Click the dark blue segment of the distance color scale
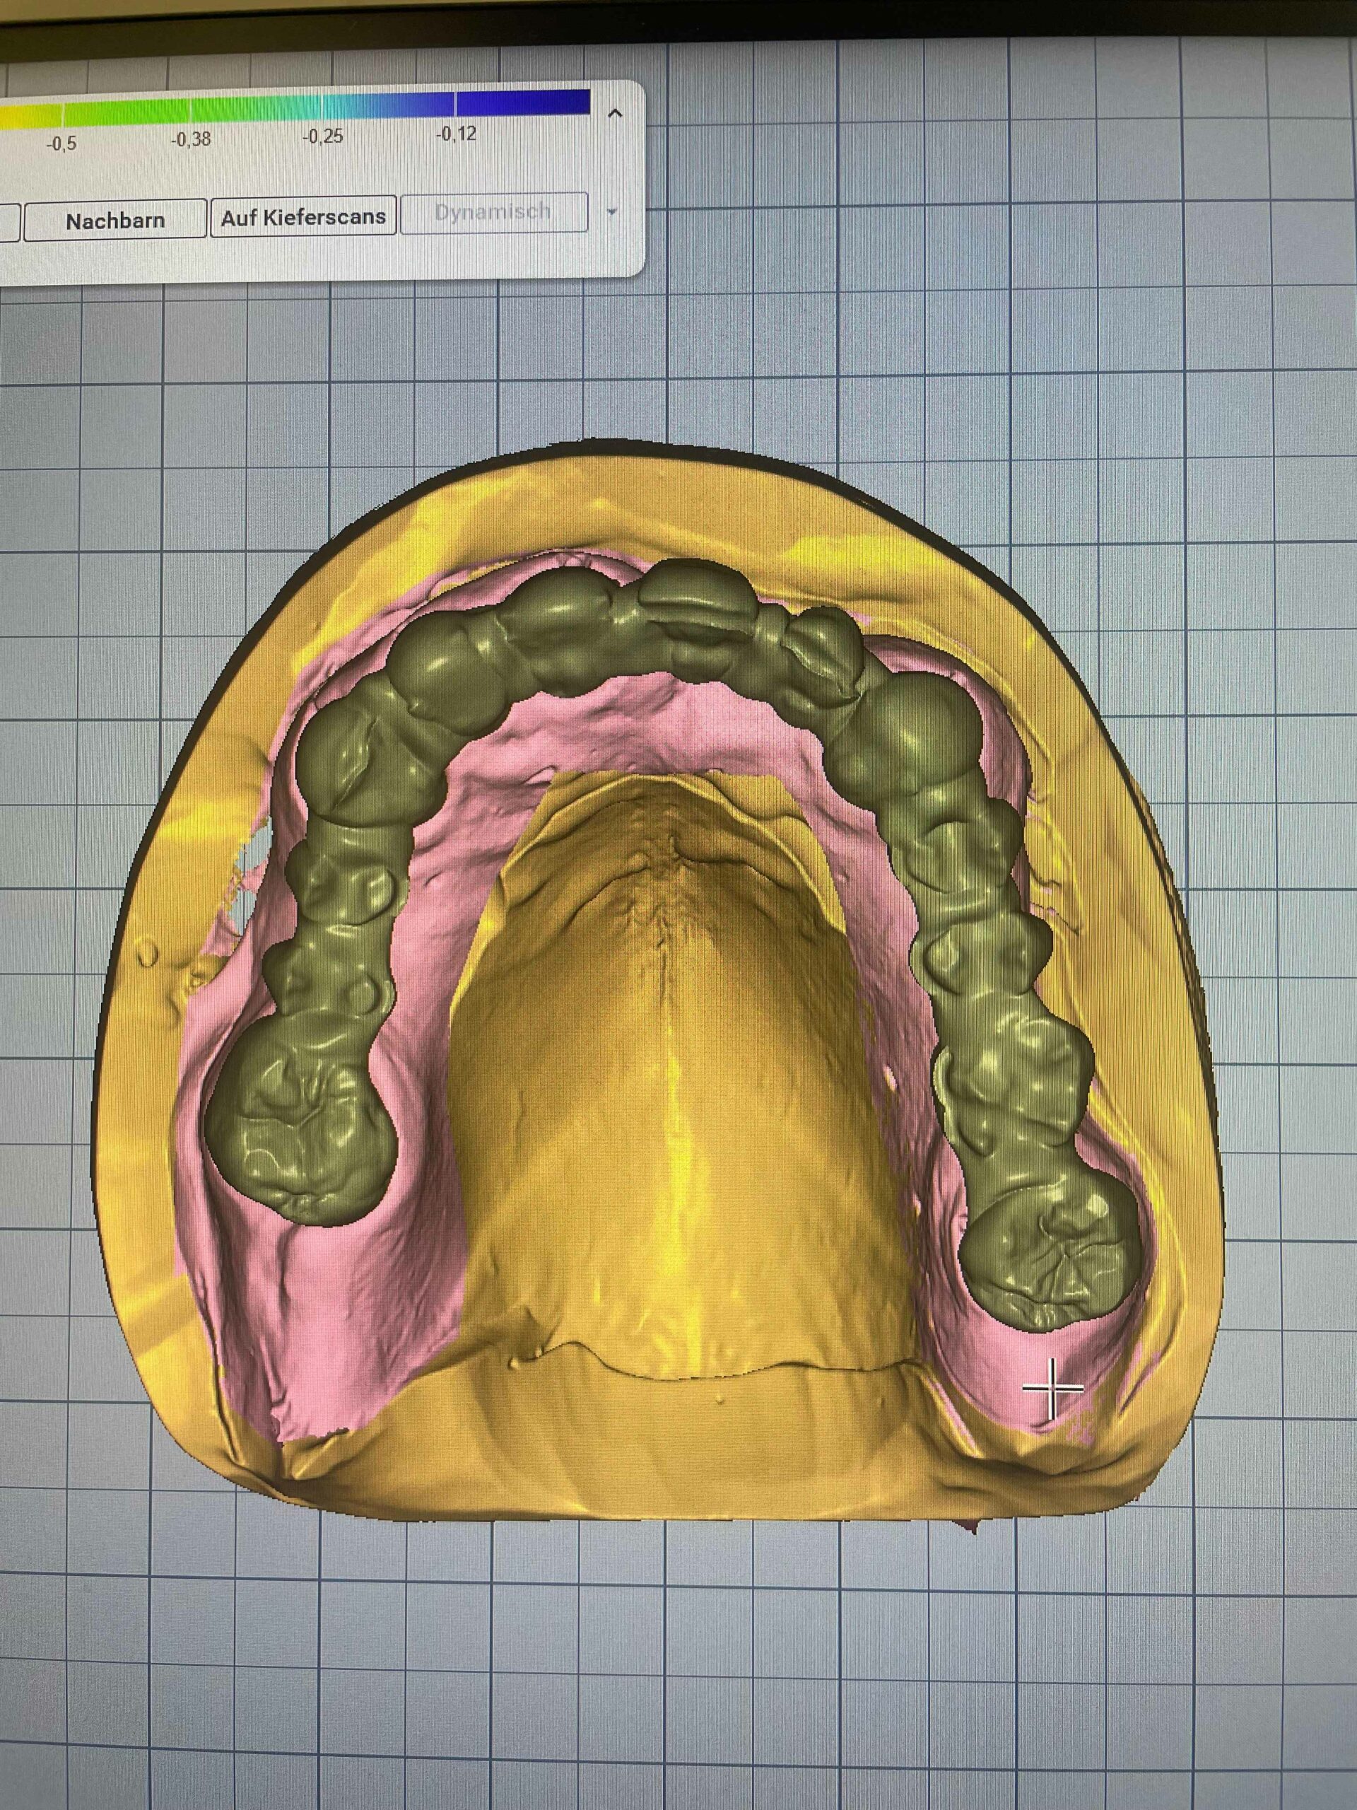The height and width of the screenshot is (1810, 1357). [523, 103]
